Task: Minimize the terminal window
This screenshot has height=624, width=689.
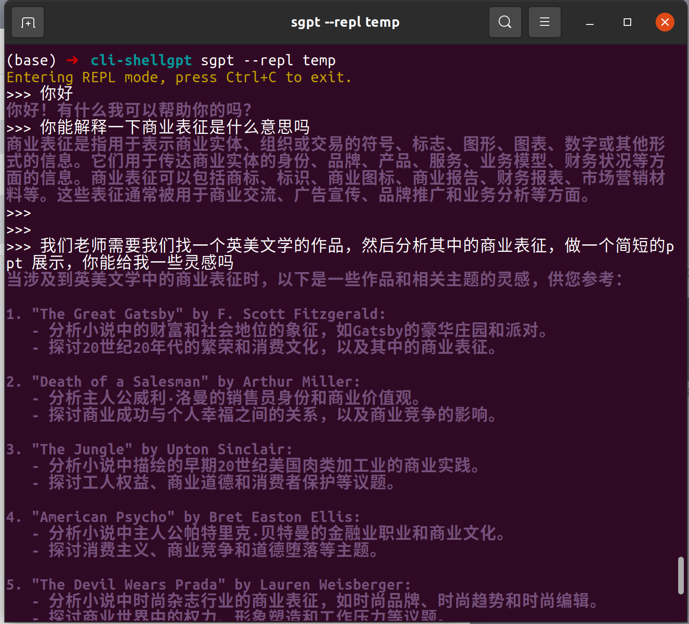Action: click(x=590, y=22)
